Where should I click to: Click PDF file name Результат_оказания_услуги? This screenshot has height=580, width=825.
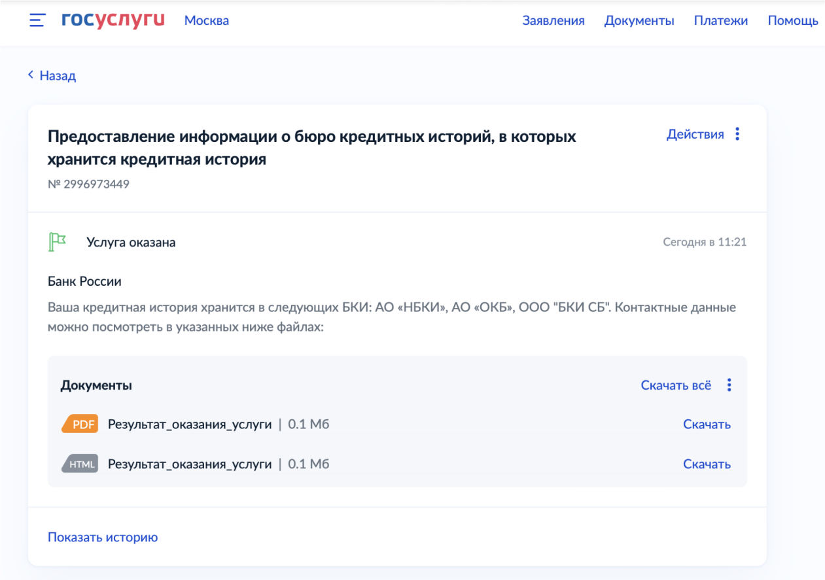point(190,424)
